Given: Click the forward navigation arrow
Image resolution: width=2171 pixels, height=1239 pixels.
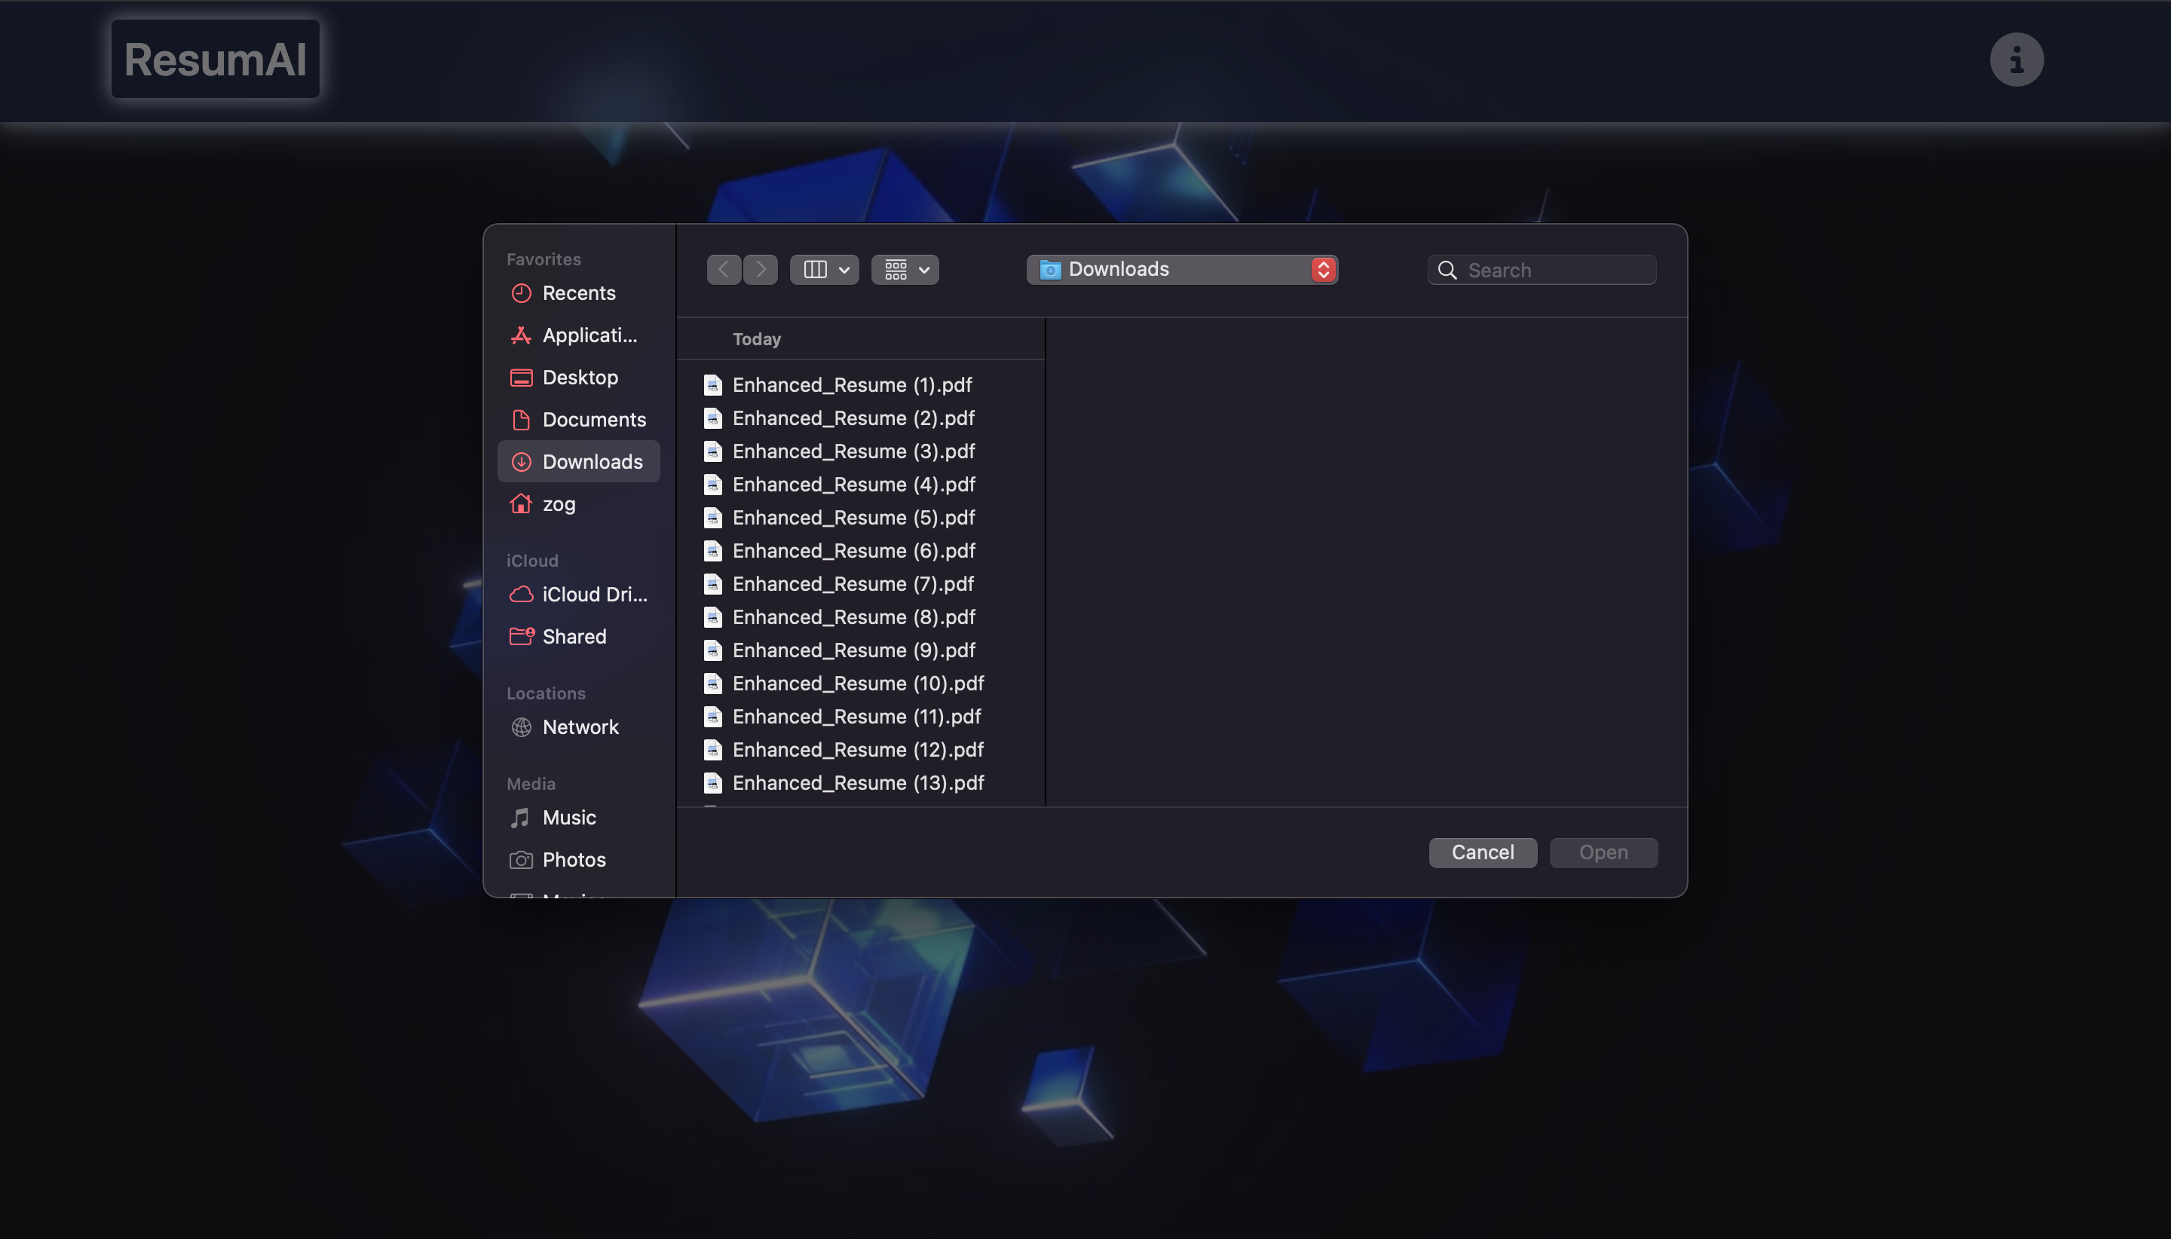Looking at the screenshot, I should [x=761, y=270].
